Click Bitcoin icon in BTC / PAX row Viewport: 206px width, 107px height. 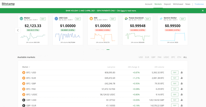coord(24,89)
